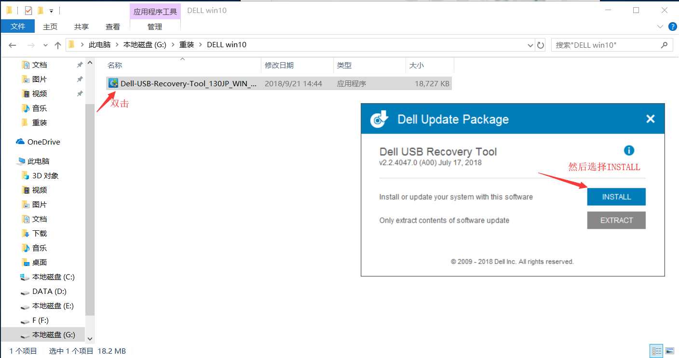Open the blue info icon in Dell dialog
Screen dimensions: 679x358
(x=629, y=150)
